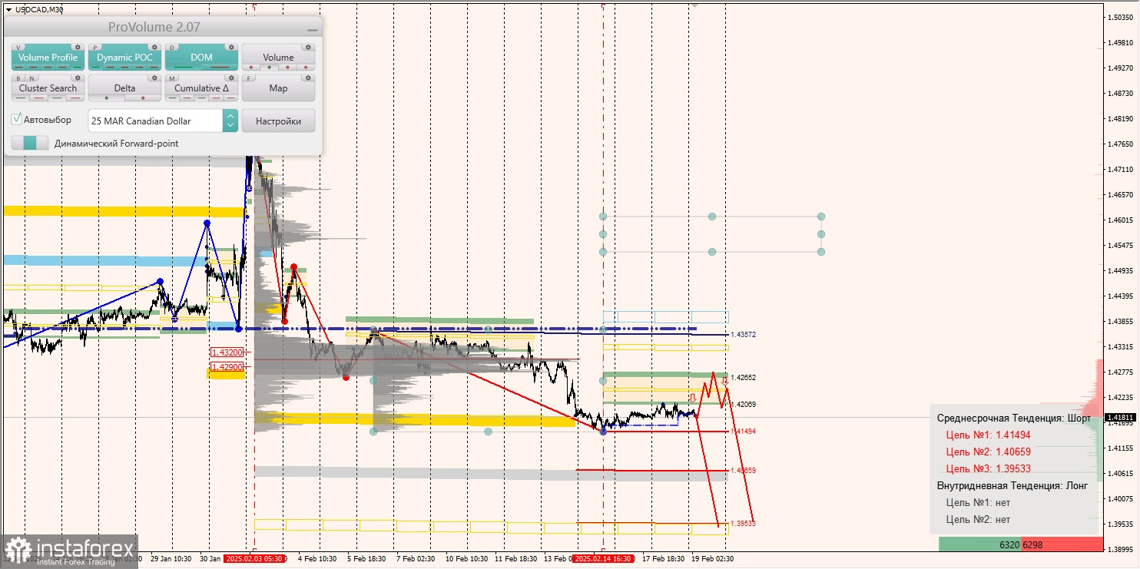Click the green 6320 buy volume bar
1140x569 pixels.
point(980,544)
